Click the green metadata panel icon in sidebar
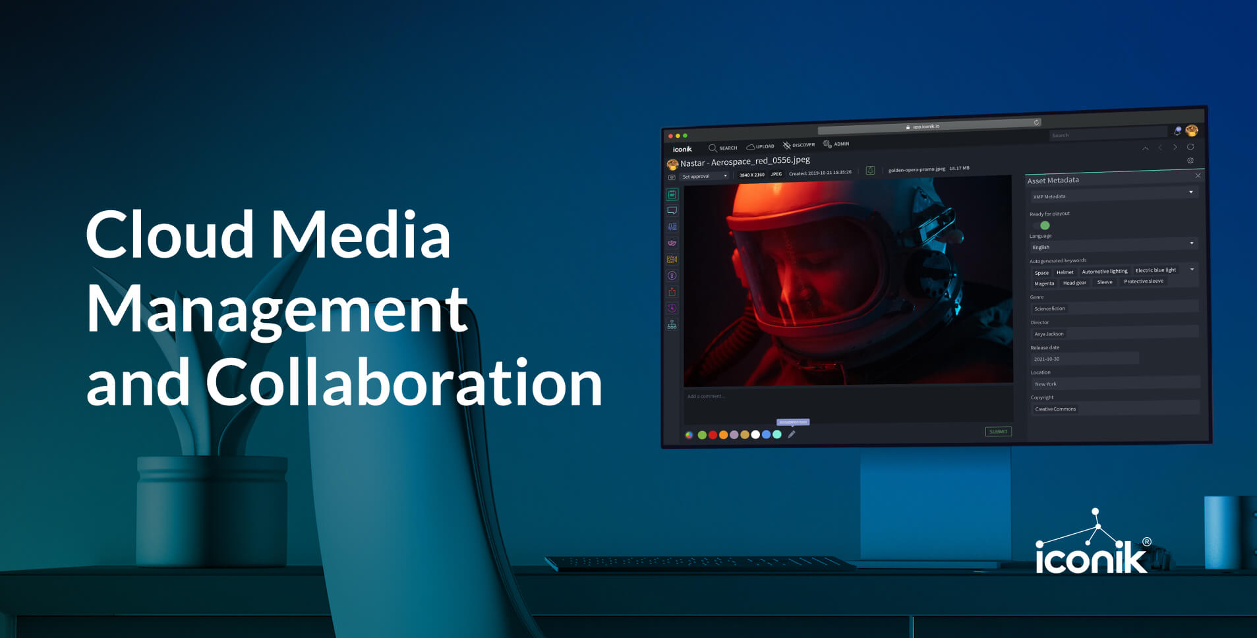The image size is (1257, 638). [x=672, y=194]
